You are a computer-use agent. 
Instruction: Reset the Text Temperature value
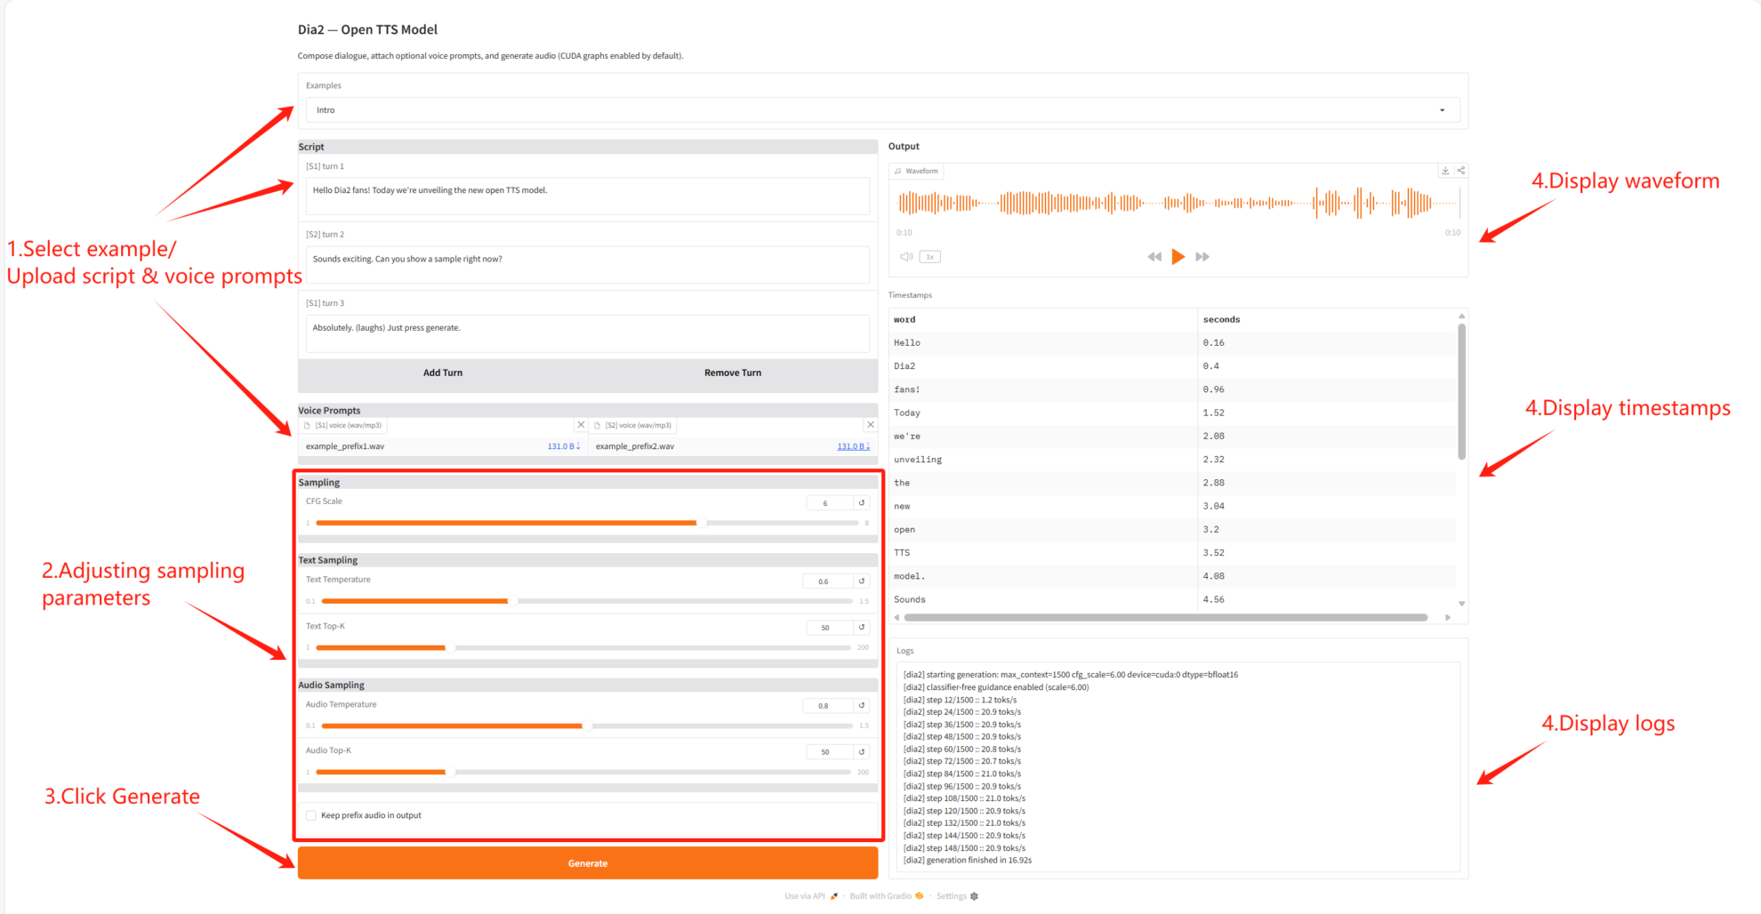coord(861,581)
